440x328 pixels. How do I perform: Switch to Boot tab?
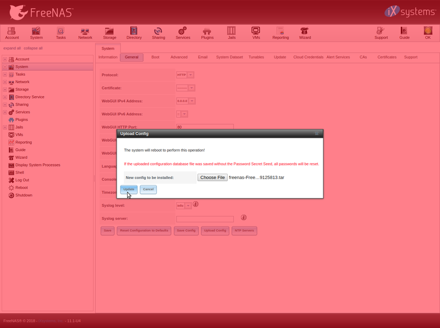pos(155,57)
